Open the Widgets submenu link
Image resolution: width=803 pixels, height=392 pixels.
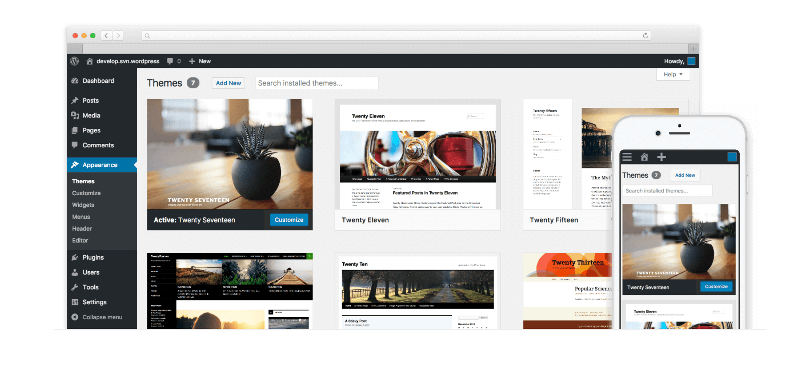83,205
